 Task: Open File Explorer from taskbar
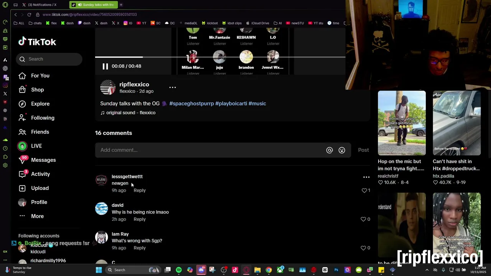click(x=257, y=270)
